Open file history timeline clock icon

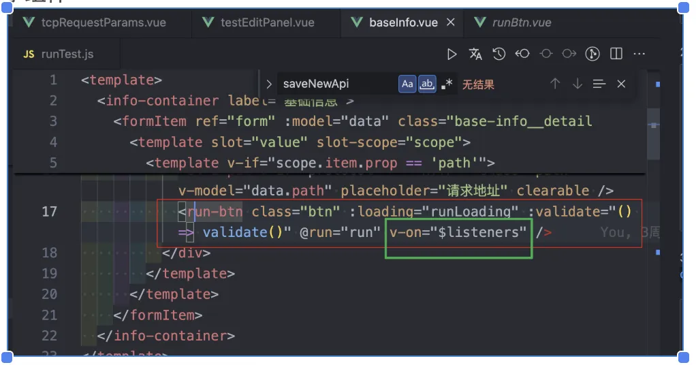(x=499, y=54)
